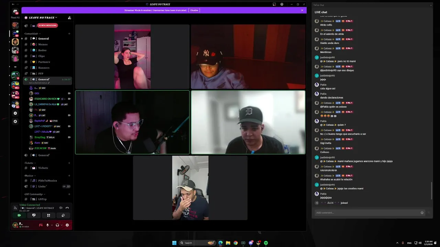
Task: Open emoji picker in TikTok chat
Action: 422,213
